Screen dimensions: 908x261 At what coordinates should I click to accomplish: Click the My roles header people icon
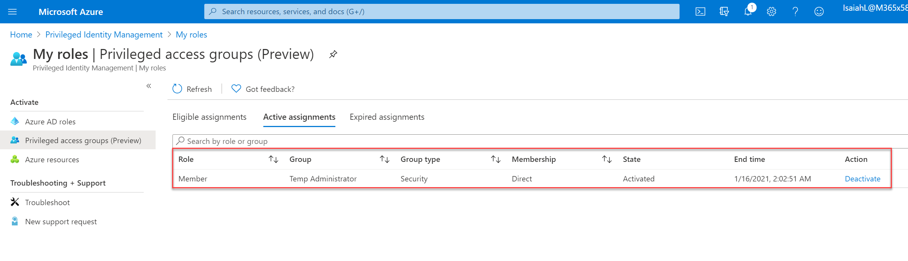tap(19, 59)
